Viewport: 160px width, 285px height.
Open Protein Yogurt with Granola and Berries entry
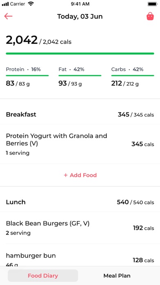pos(80,144)
